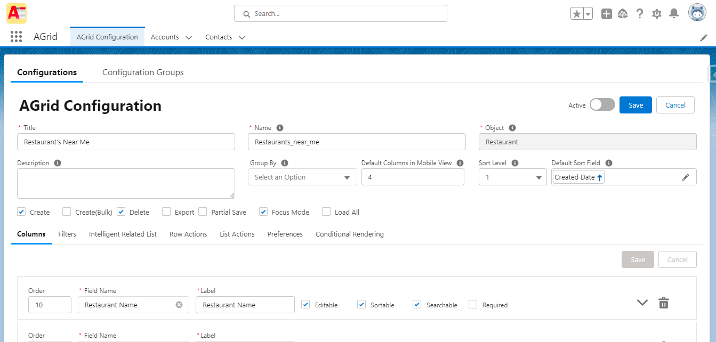
Task: Click the blue Save button
Action: 635,105
